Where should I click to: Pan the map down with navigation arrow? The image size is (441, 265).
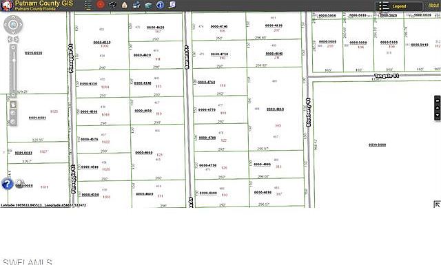[x=13, y=32]
